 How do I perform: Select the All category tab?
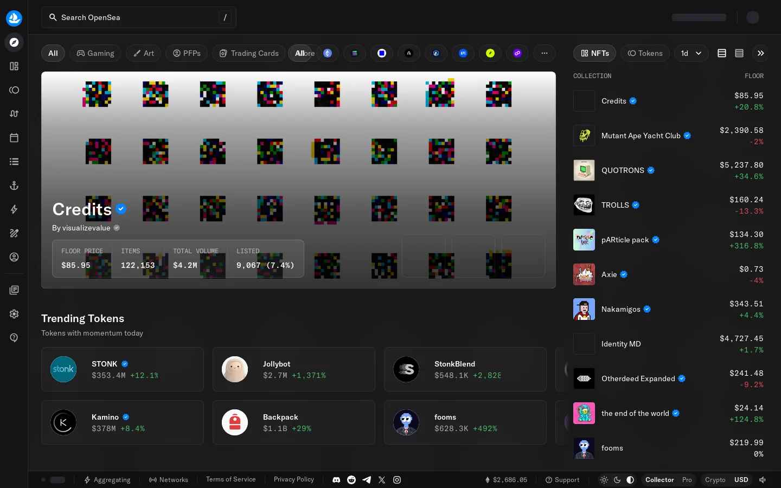point(53,53)
